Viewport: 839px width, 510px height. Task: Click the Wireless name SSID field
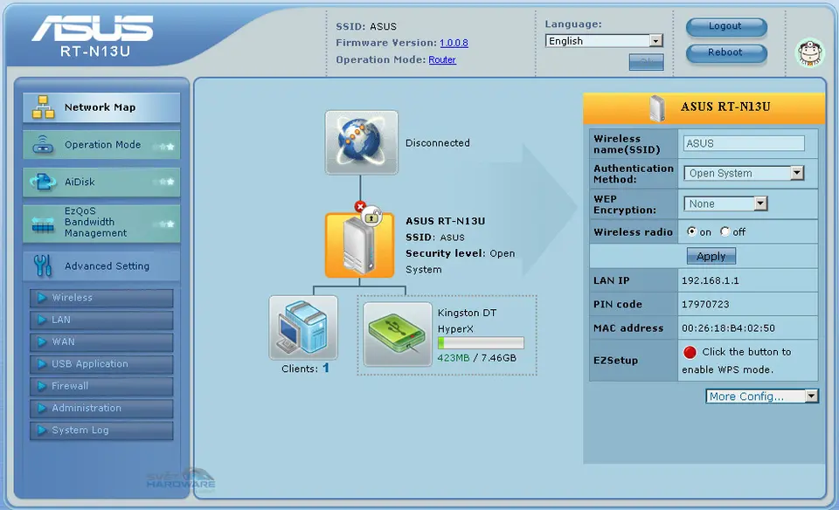coord(745,143)
